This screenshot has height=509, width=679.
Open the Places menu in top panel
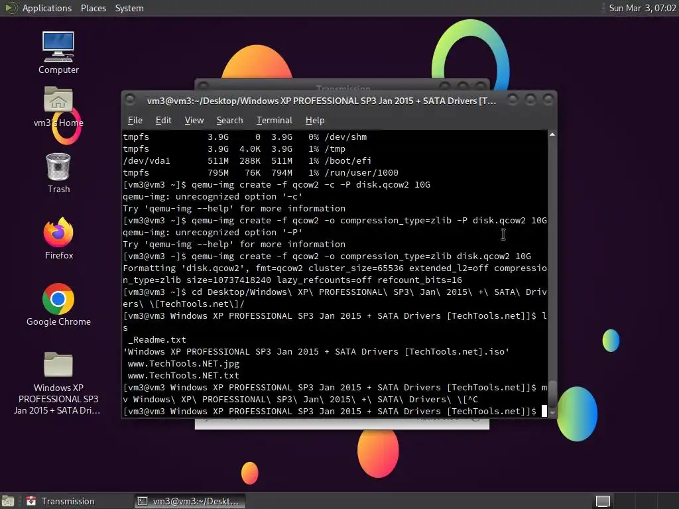93,8
